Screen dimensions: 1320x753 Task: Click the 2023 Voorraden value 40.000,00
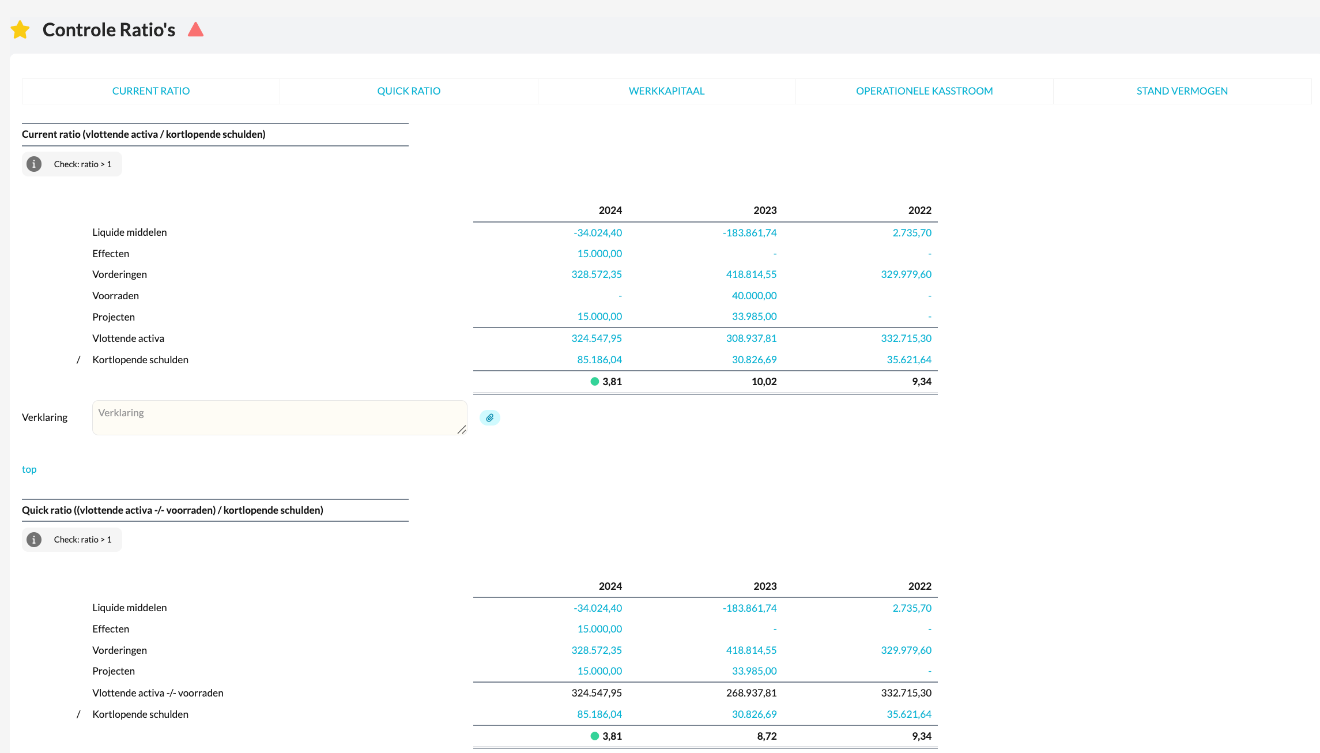click(x=754, y=296)
